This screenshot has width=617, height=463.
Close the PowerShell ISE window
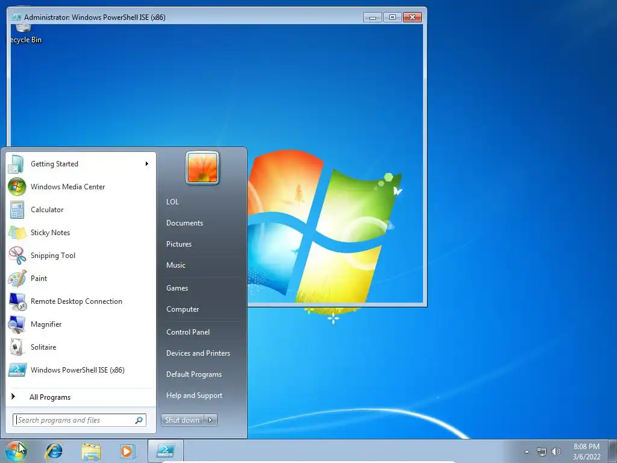(x=412, y=17)
